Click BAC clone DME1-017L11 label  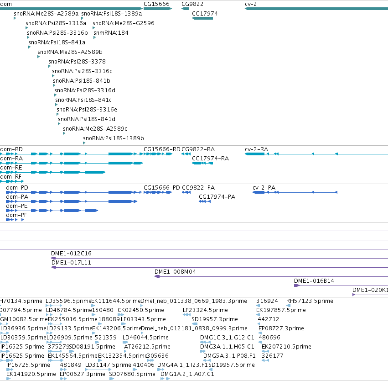click(x=71, y=263)
